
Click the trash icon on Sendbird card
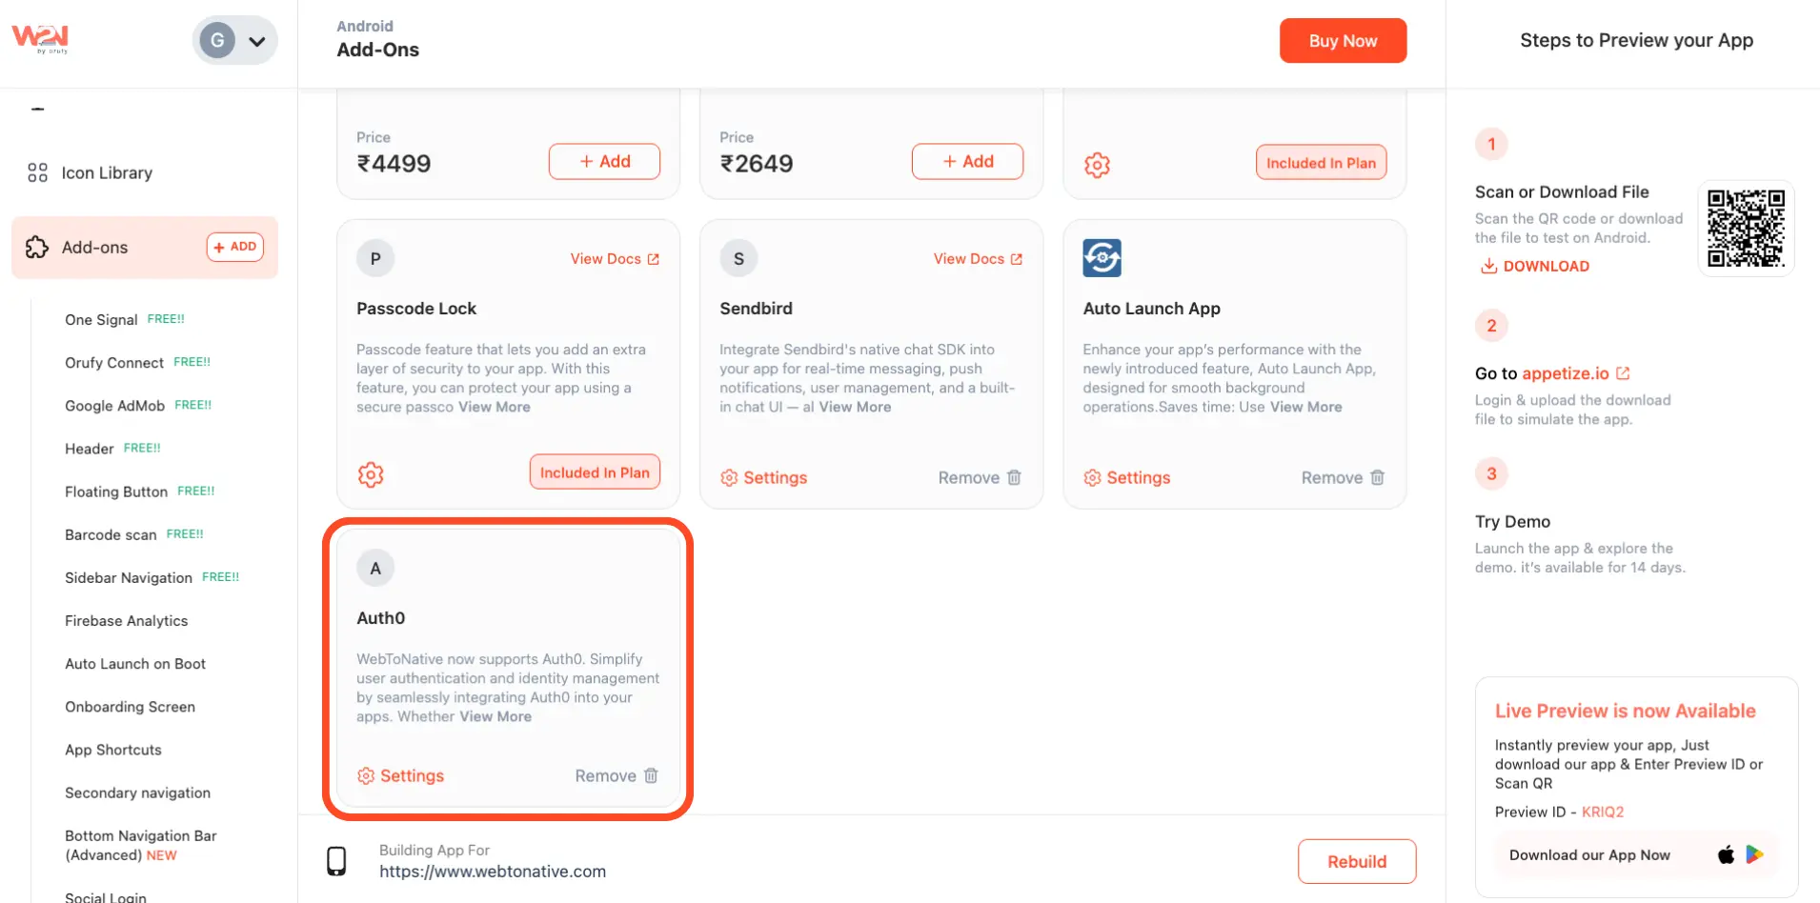click(x=1014, y=477)
